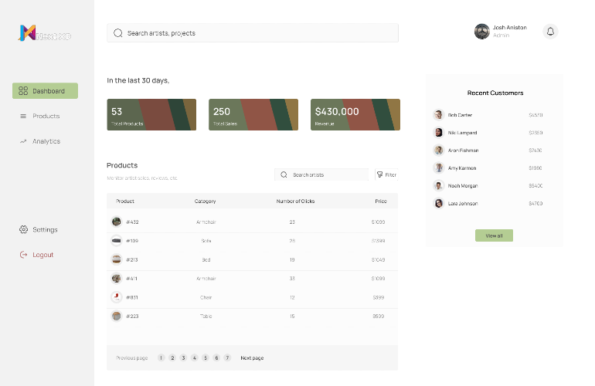
Task: Open product #109 sofa thumbnail
Action: pyautogui.click(x=117, y=240)
